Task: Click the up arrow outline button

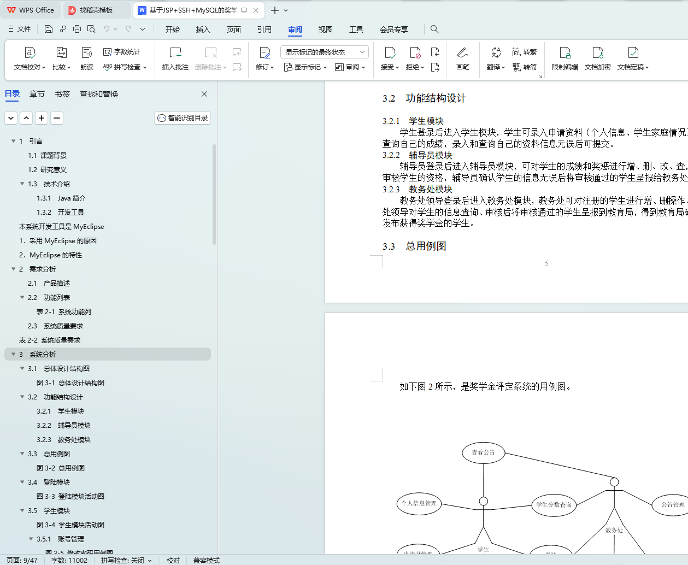Action: pyautogui.click(x=26, y=118)
